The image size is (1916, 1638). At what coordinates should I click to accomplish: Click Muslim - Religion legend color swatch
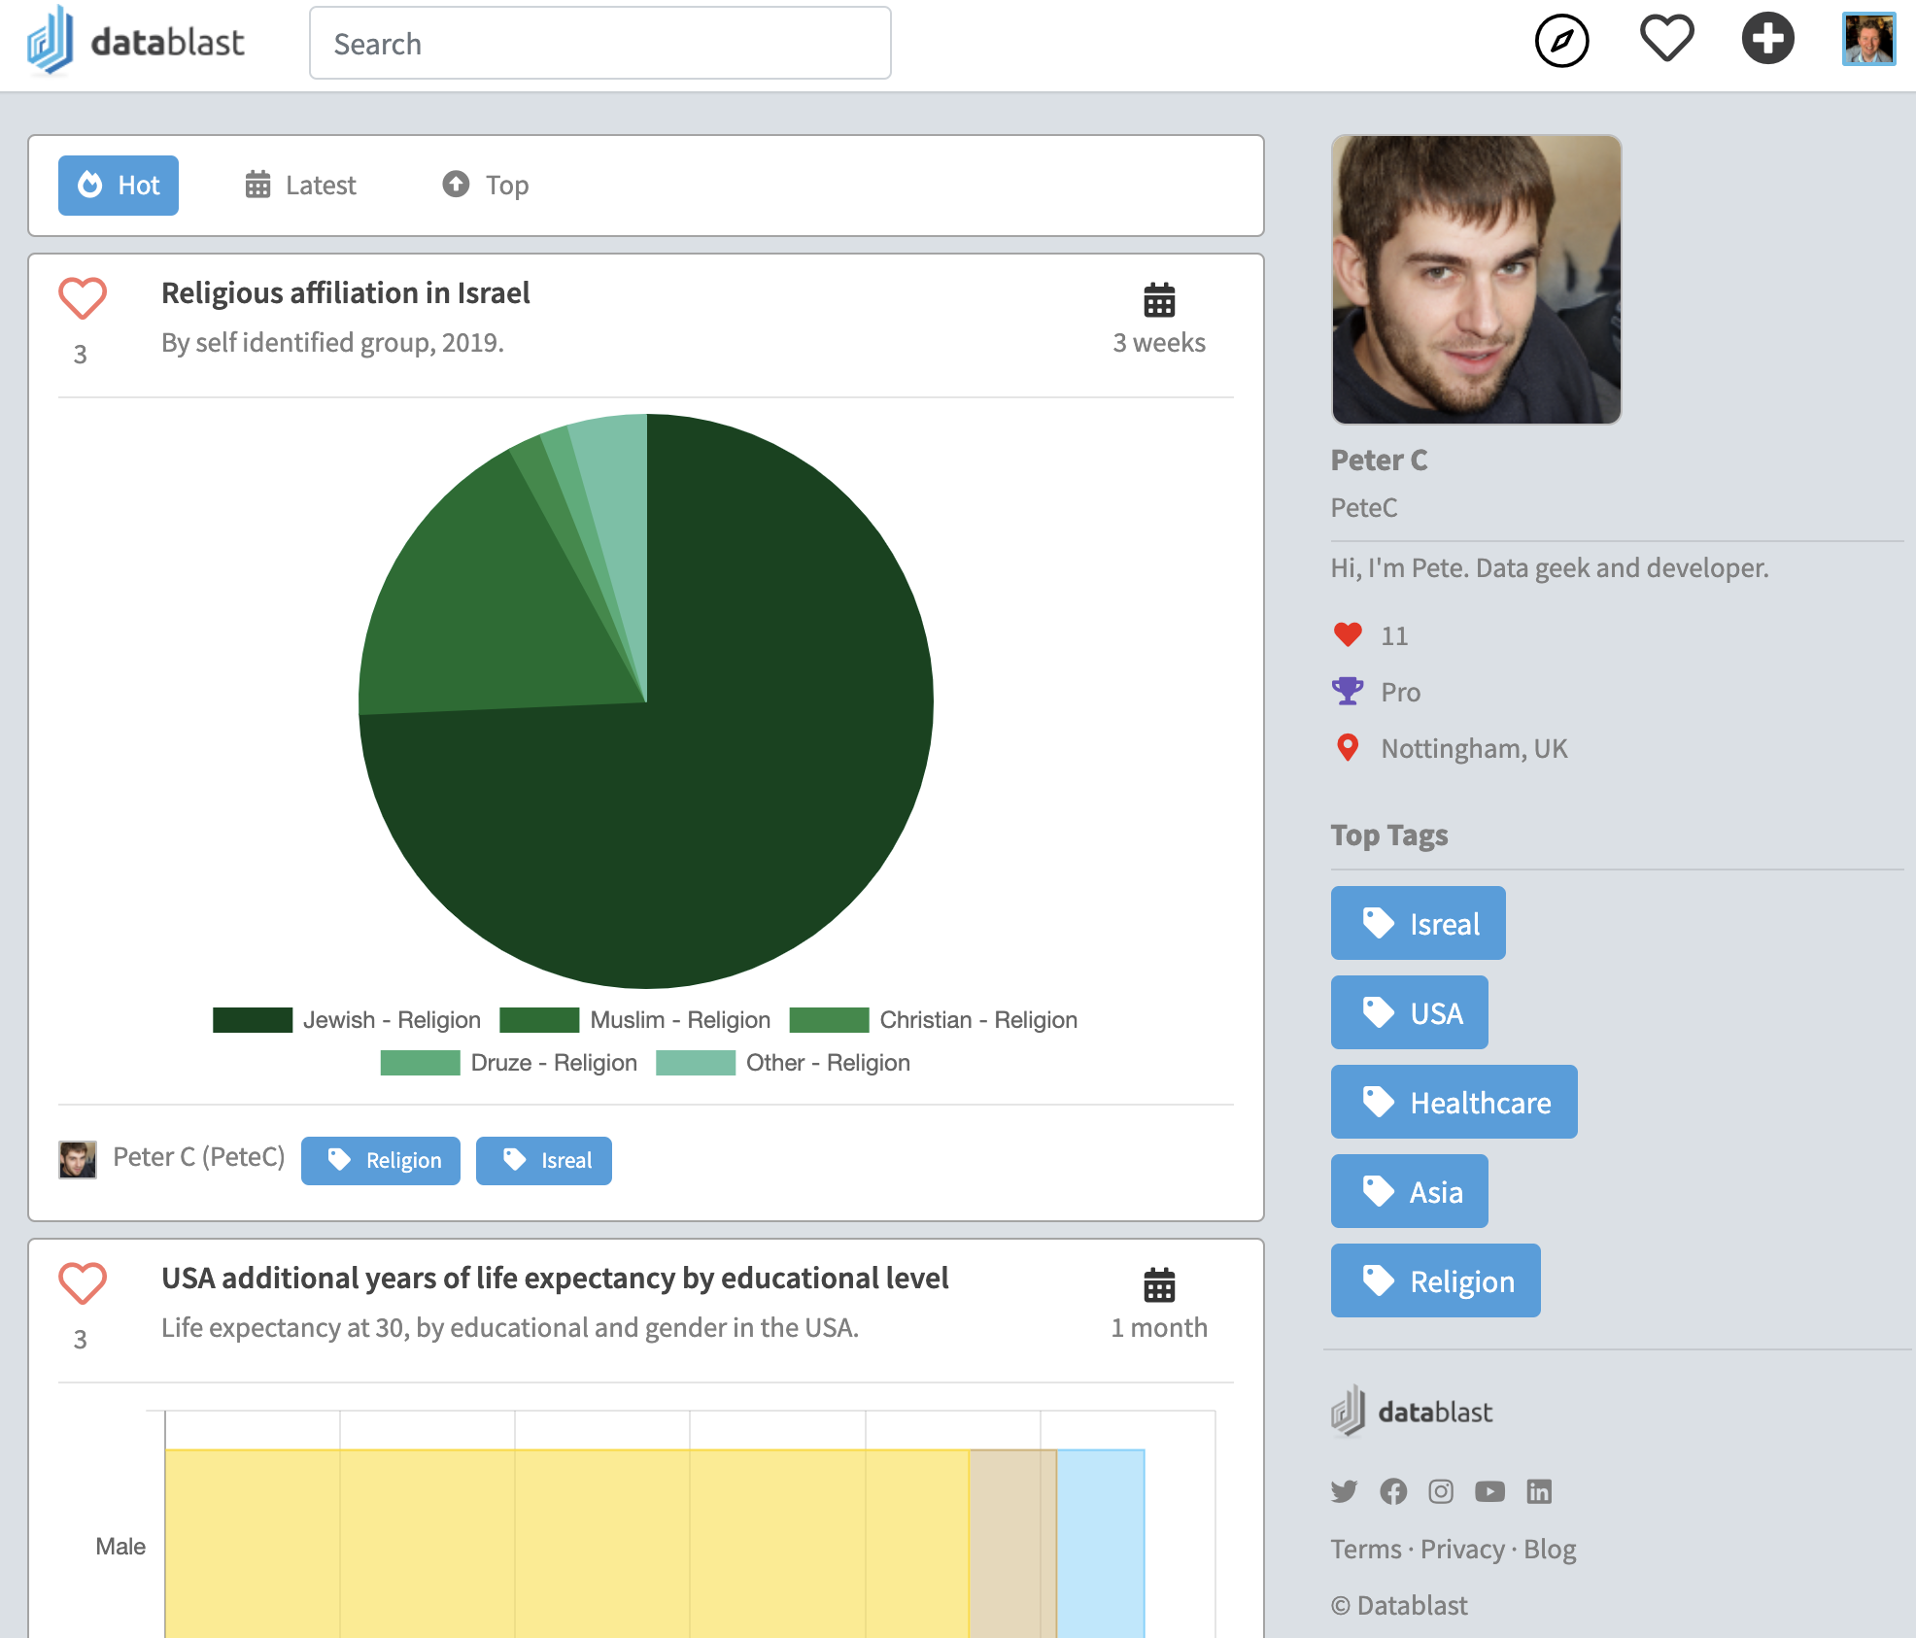(x=539, y=1020)
